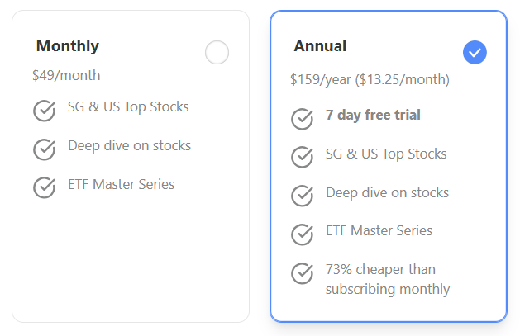The width and height of the screenshot is (520, 336).
Task: Click checkmark icon beside 7 day free trial
Action: click(x=302, y=119)
